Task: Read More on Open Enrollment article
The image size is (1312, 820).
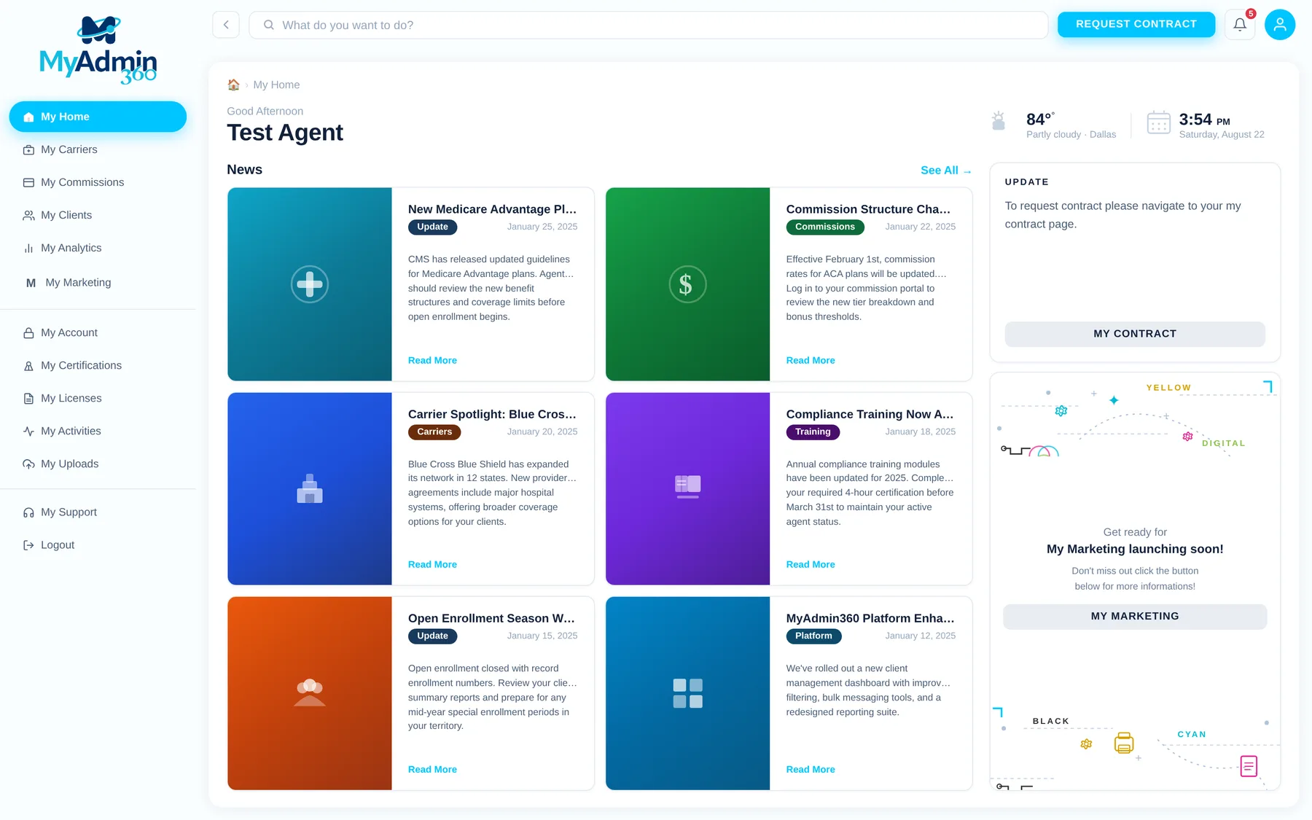Action: tap(432, 769)
